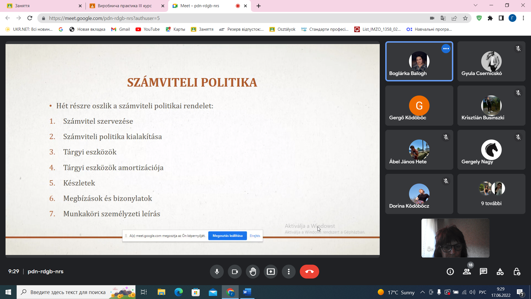
Task: Turn off the camera in Meet
Action: coord(235,272)
